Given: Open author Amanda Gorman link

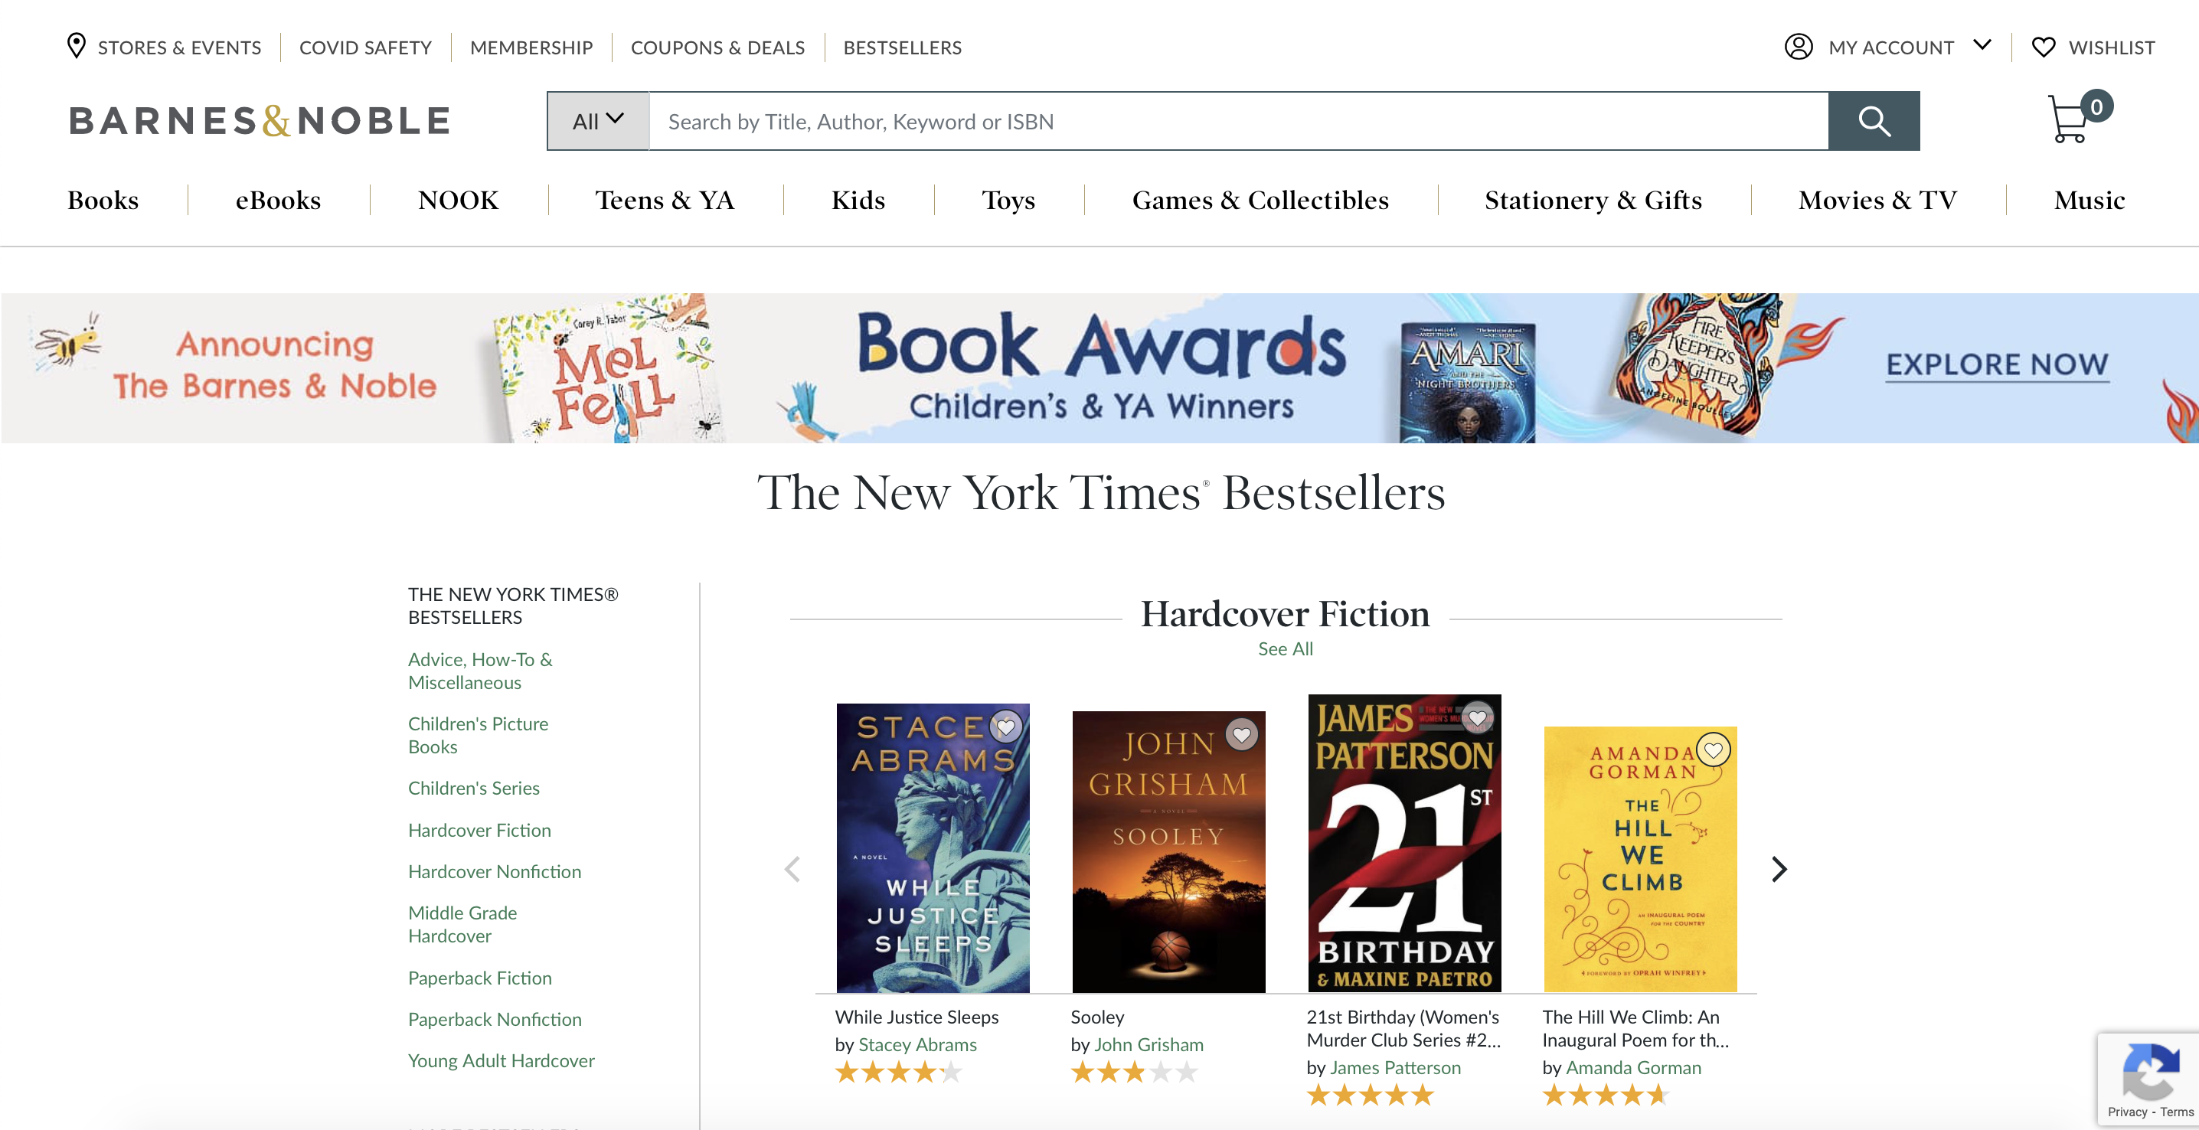Looking at the screenshot, I should pos(1633,1068).
